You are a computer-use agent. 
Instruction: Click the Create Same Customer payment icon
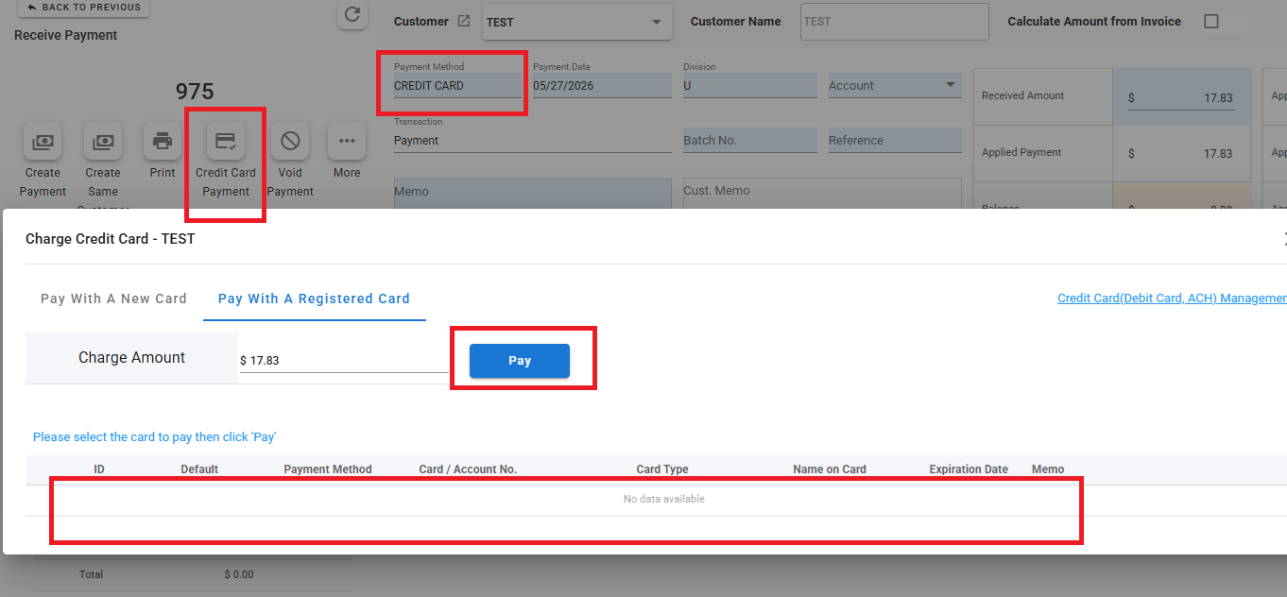(102, 142)
